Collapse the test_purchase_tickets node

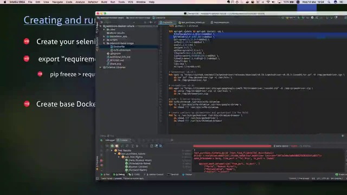(x=115, y=154)
